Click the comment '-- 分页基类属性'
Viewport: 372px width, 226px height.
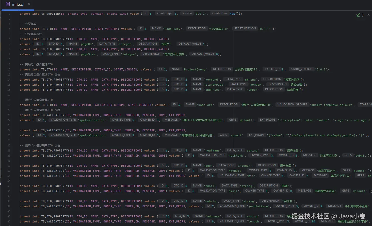pyautogui.click(x=31, y=34)
